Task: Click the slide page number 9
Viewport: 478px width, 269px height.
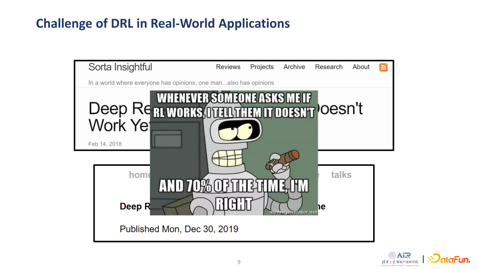Action: 239,262
